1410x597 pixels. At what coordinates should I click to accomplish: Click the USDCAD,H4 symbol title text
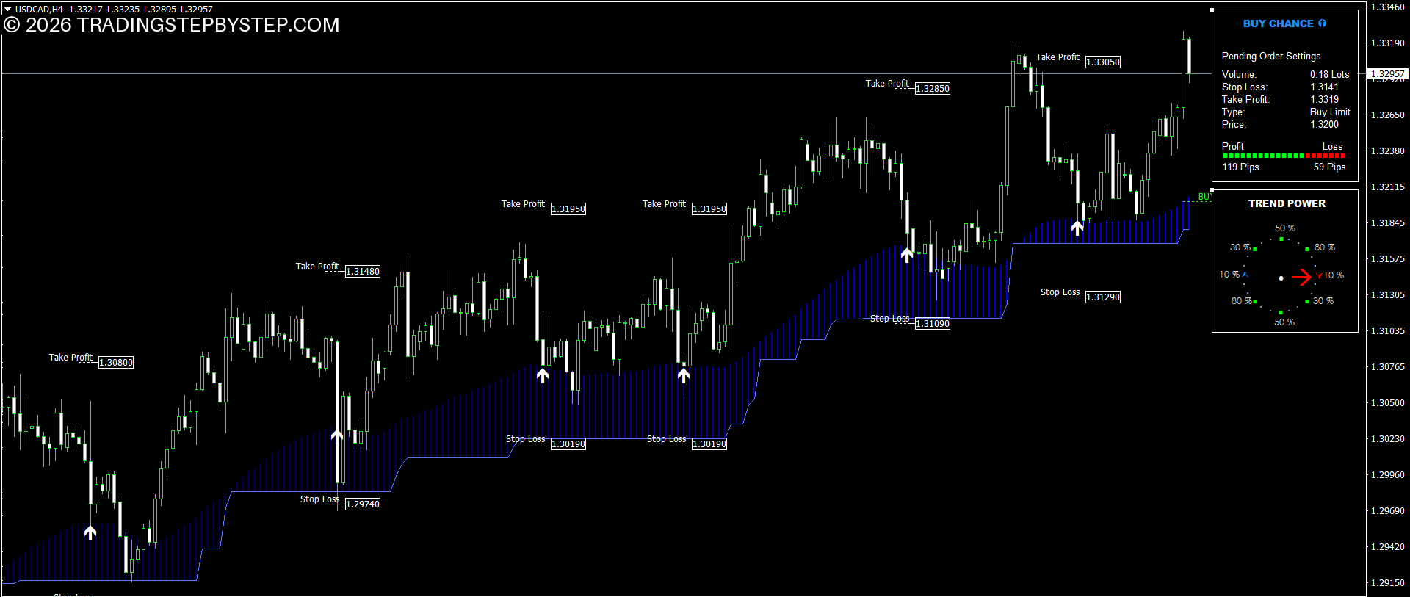39,10
